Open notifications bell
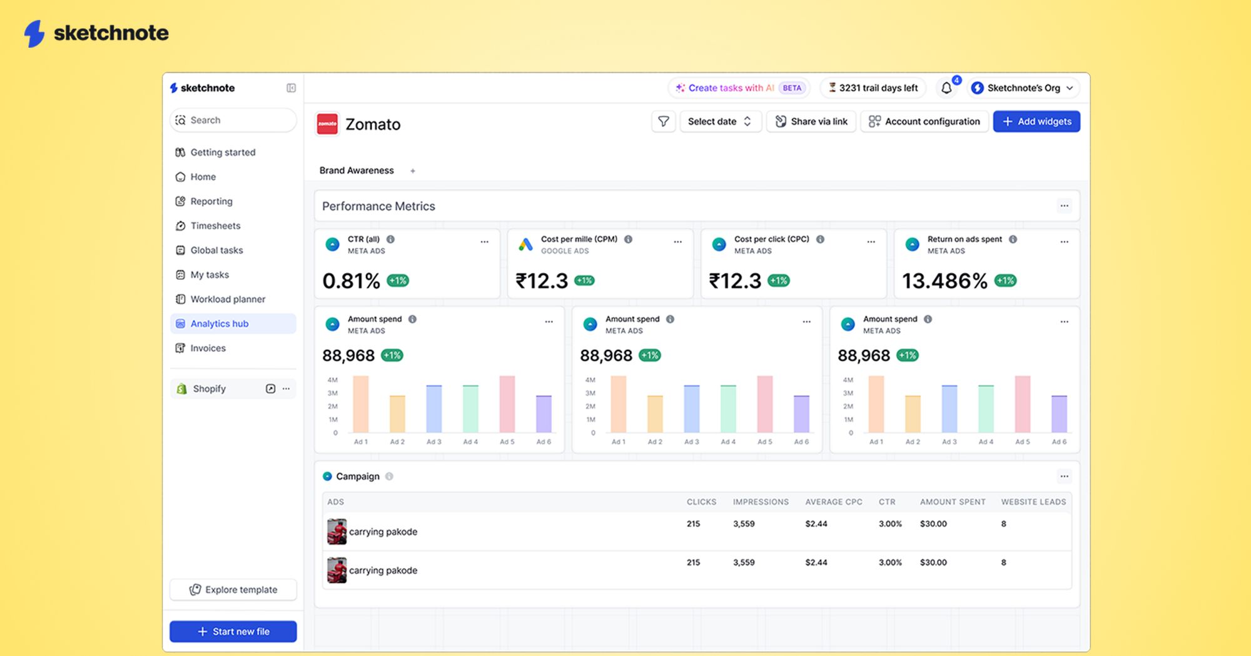 [946, 88]
